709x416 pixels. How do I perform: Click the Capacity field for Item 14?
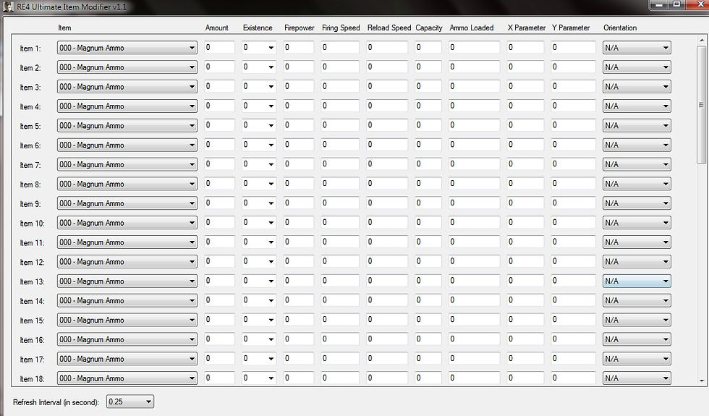coord(428,300)
